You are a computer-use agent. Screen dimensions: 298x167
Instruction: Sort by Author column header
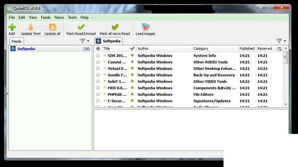164,49
